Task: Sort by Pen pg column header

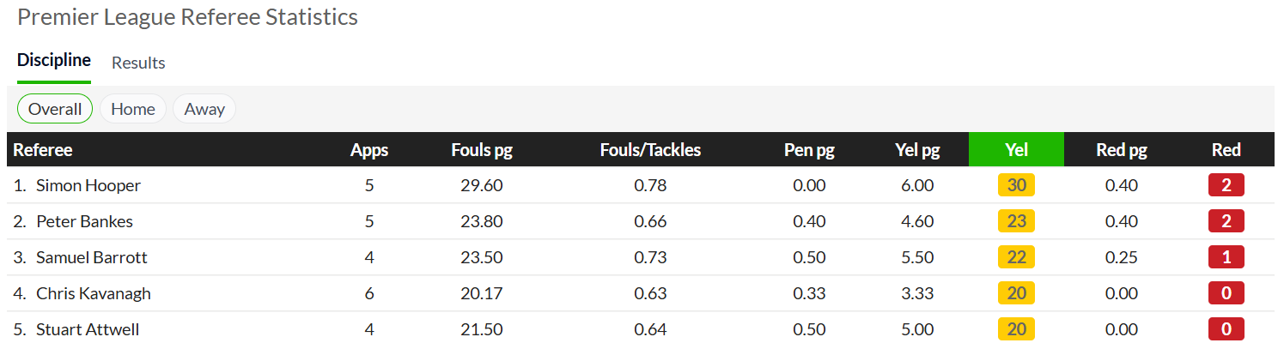Action: (x=809, y=150)
